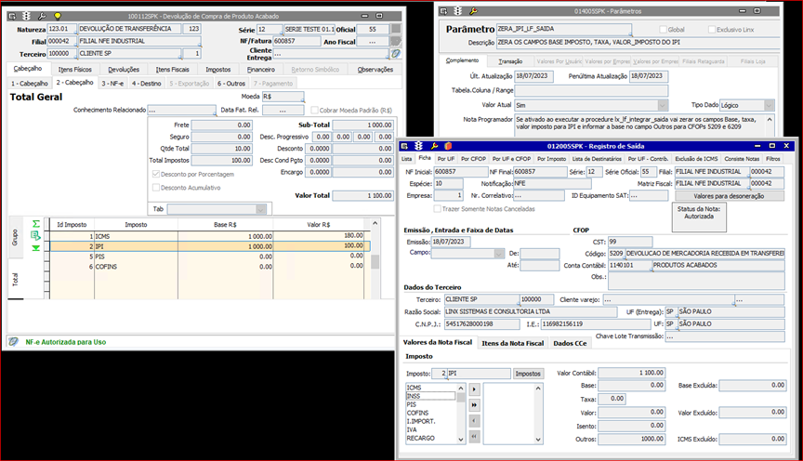Click the orange book icon in Registro de Saída
This screenshot has width=803, height=461.
(x=447, y=146)
